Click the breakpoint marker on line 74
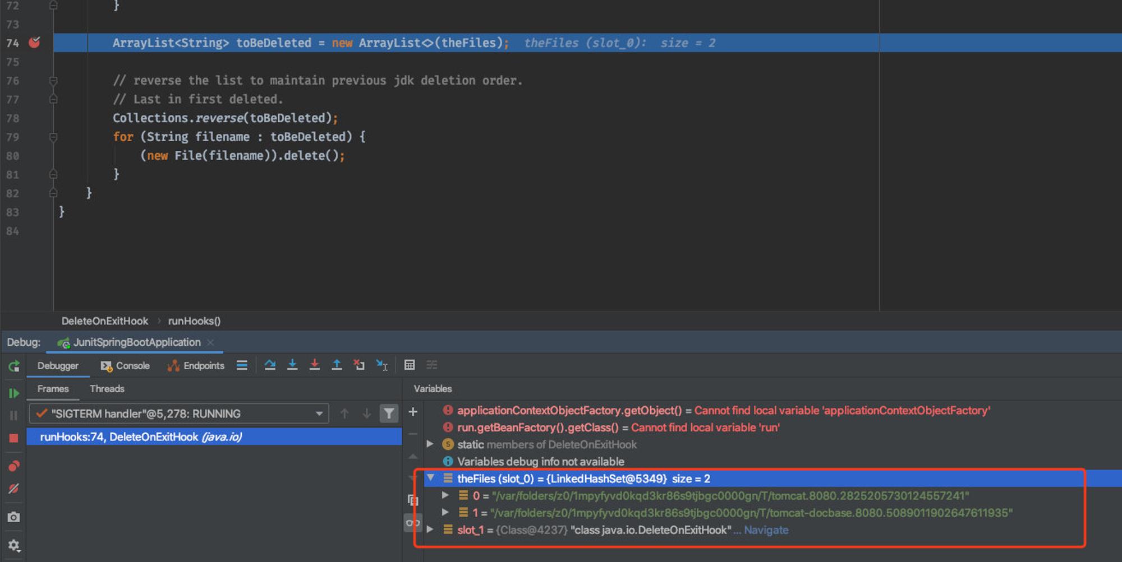 34,43
